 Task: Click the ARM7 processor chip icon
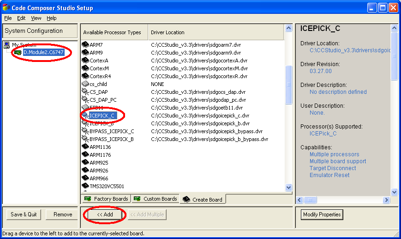[85, 44]
